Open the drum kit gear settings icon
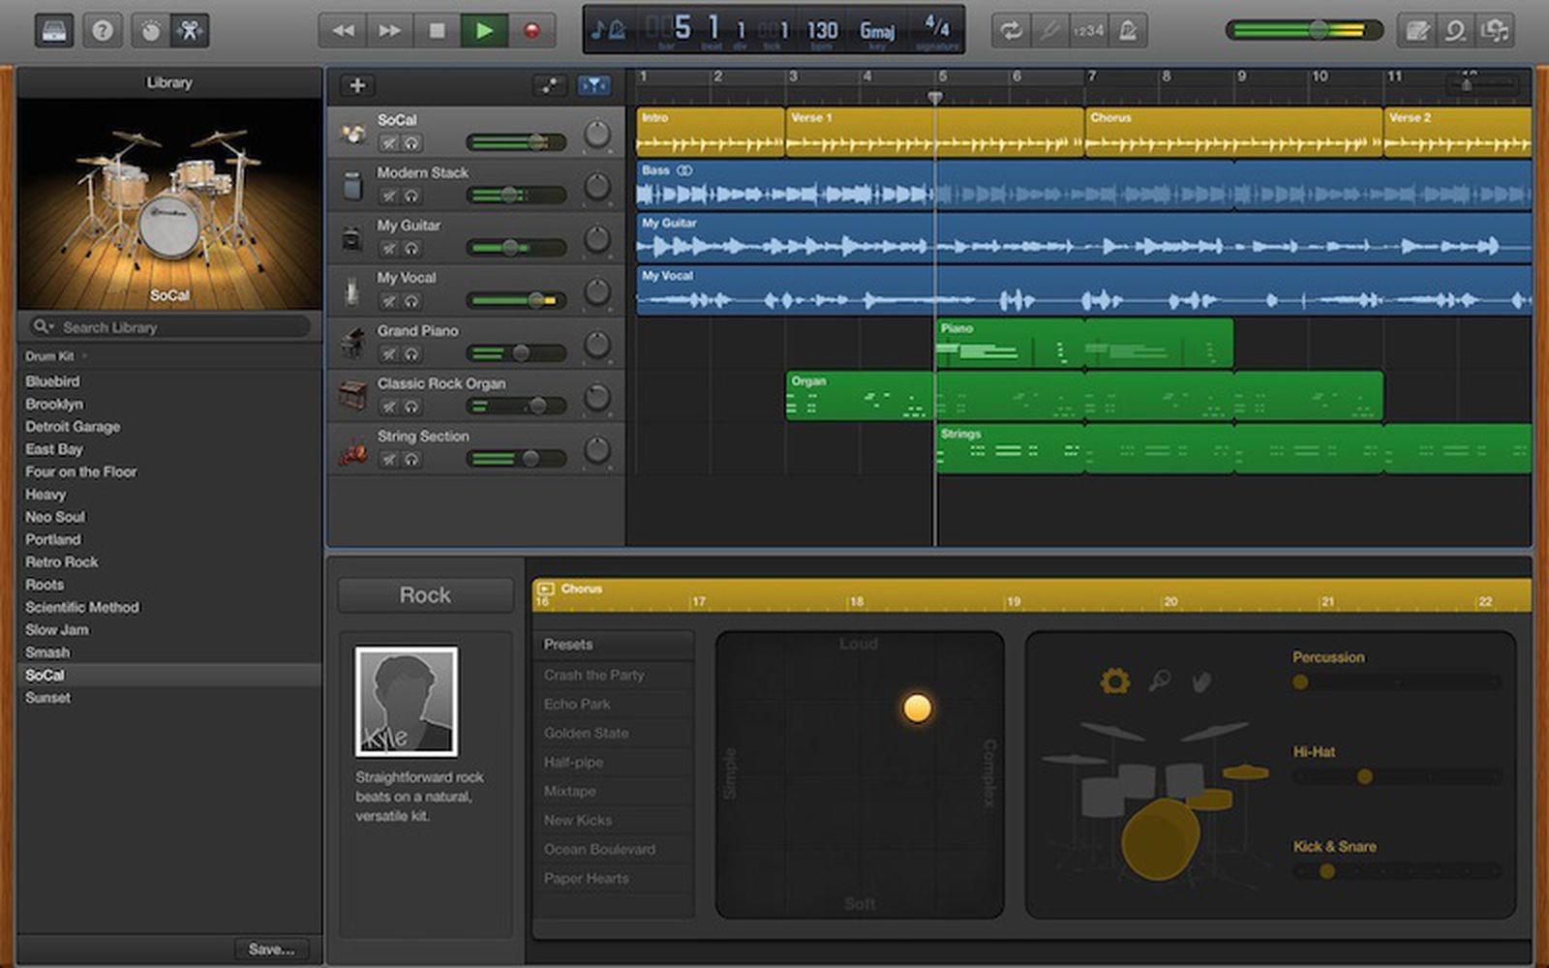The height and width of the screenshot is (968, 1549). tap(1115, 681)
